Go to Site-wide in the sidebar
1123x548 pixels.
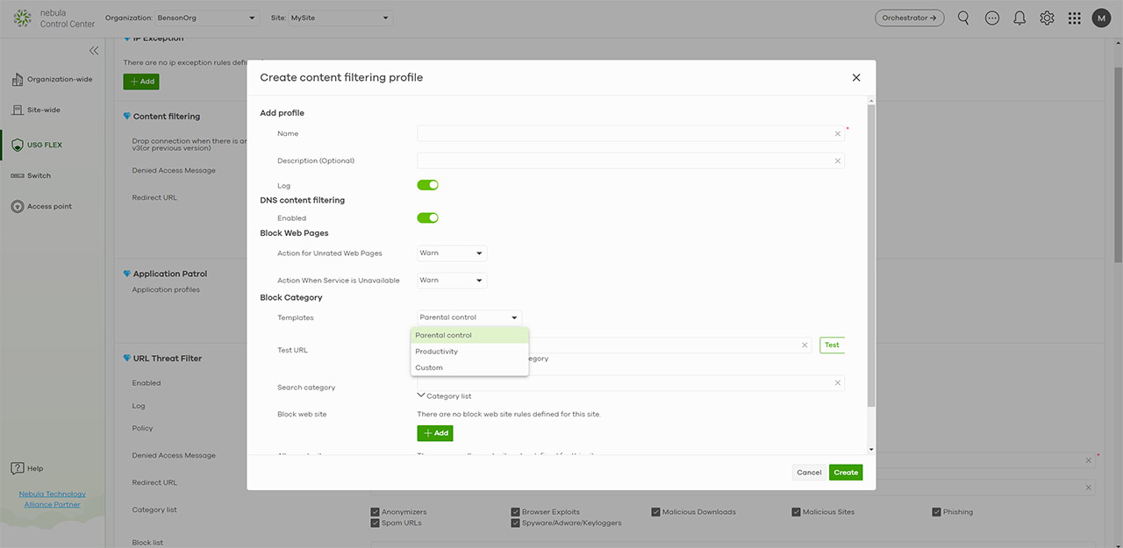(x=37, y=110)
